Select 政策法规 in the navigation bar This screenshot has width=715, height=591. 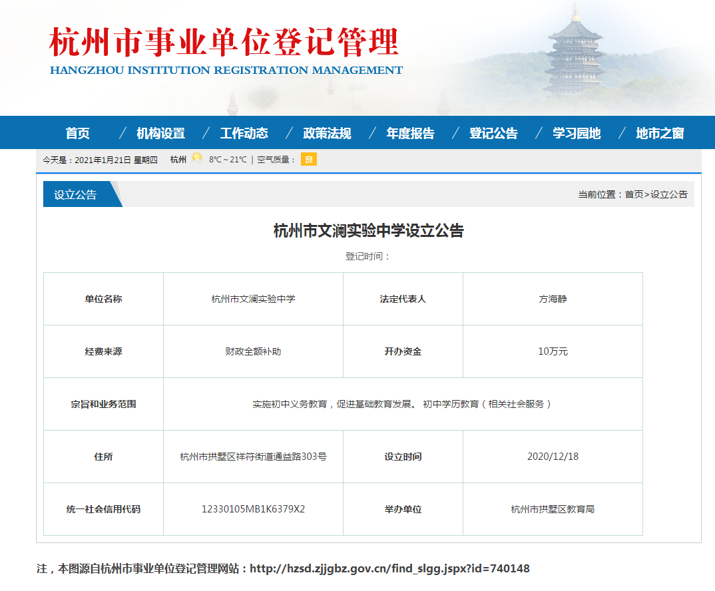[x=327, y=133]
